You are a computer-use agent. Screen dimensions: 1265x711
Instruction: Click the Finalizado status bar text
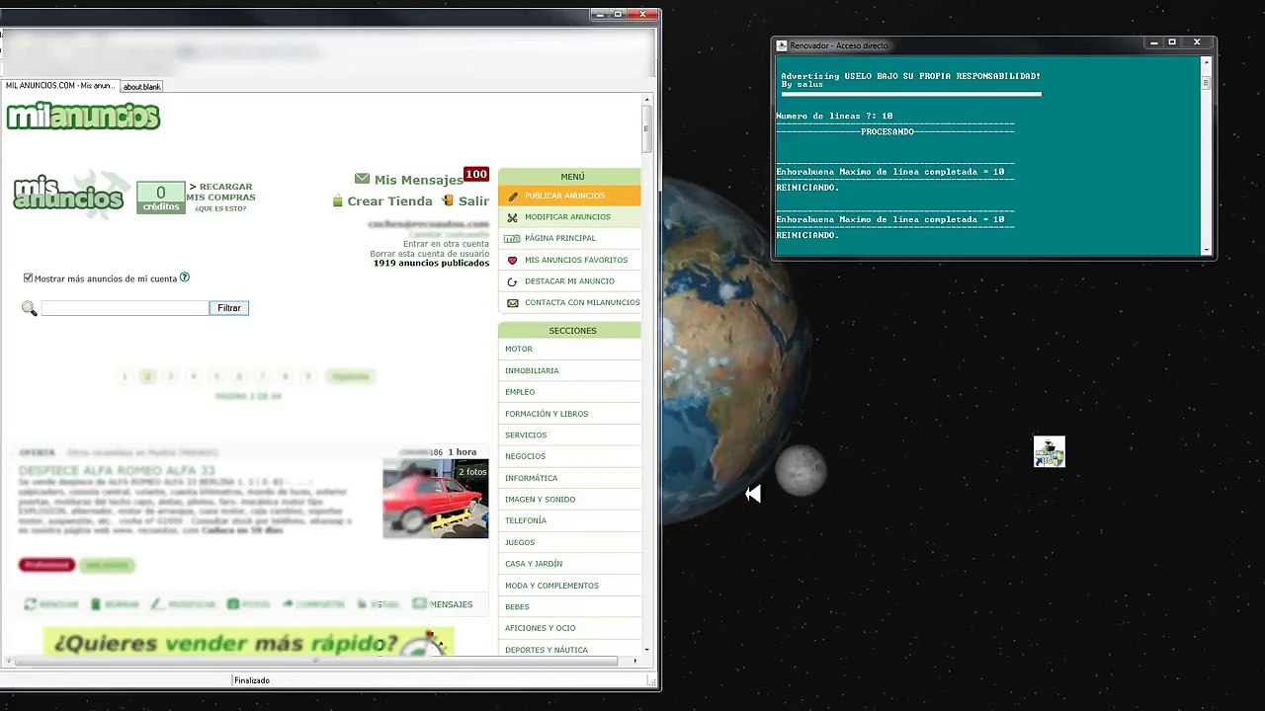tap(252, 680)
